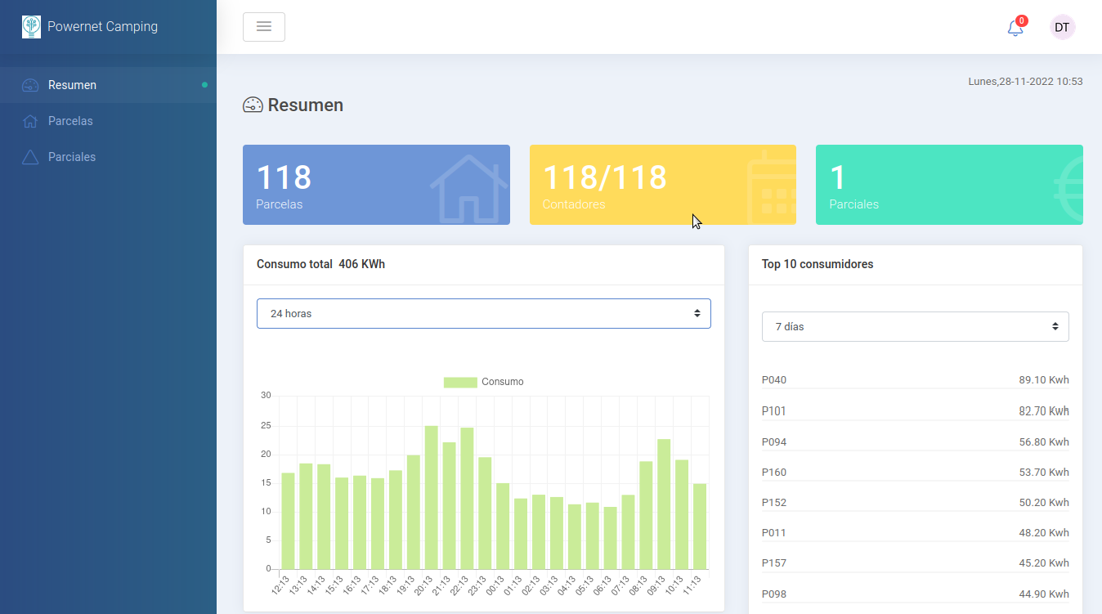Click the 11:13 consumption bar
The image size is (1102, 614).
point(700,527)
